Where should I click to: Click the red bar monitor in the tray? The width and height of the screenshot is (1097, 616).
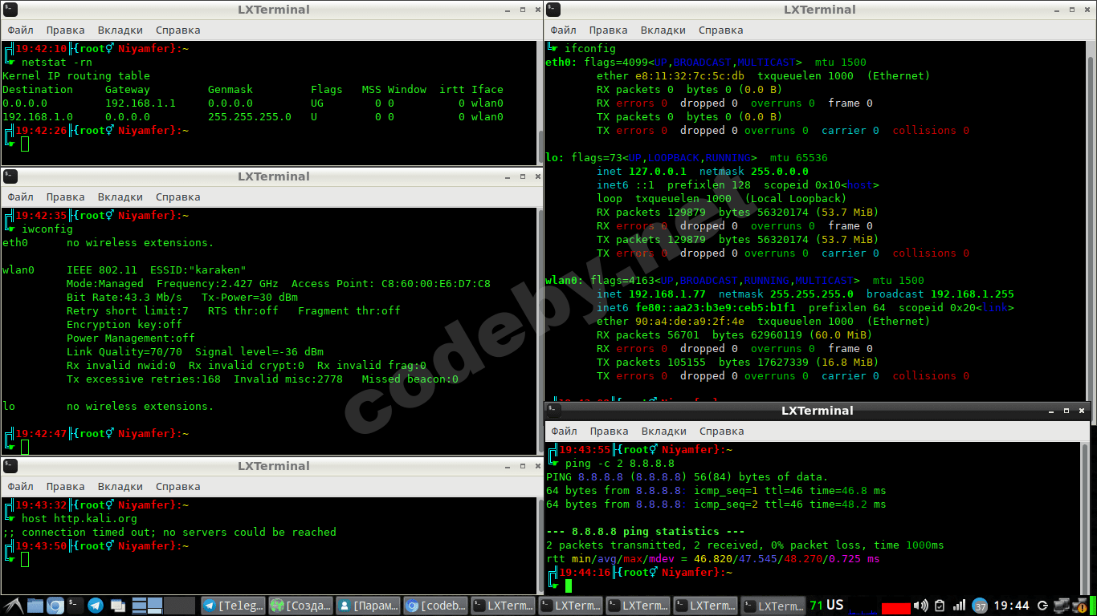pyautogui.click(x=895, y=608)
